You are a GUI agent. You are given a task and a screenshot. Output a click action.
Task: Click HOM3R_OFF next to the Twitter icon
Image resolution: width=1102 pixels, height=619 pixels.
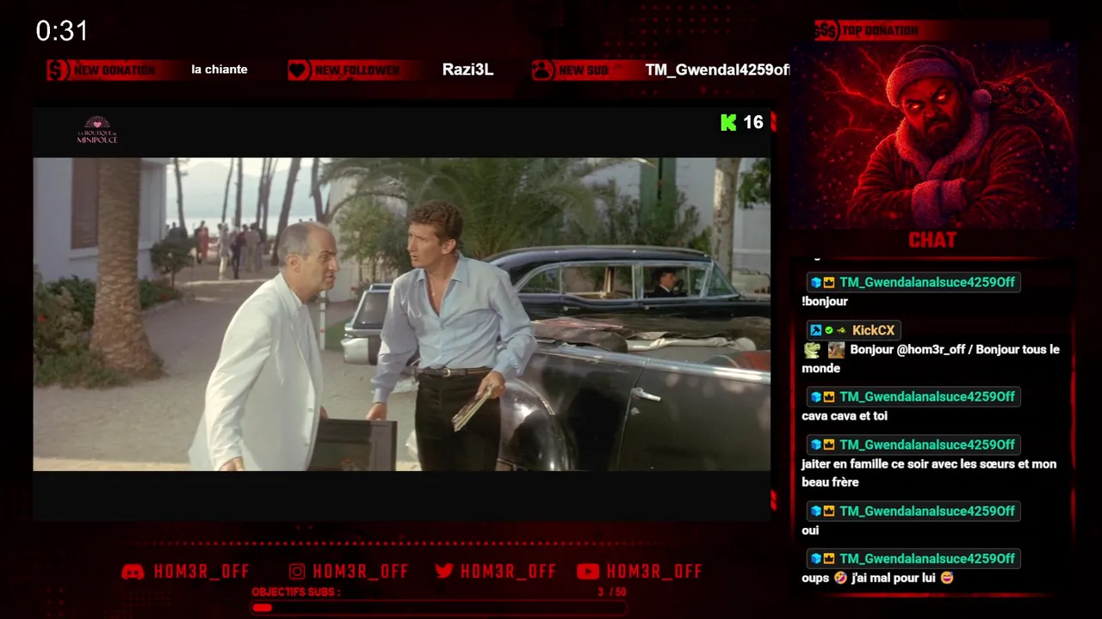[x=508, y=572]
